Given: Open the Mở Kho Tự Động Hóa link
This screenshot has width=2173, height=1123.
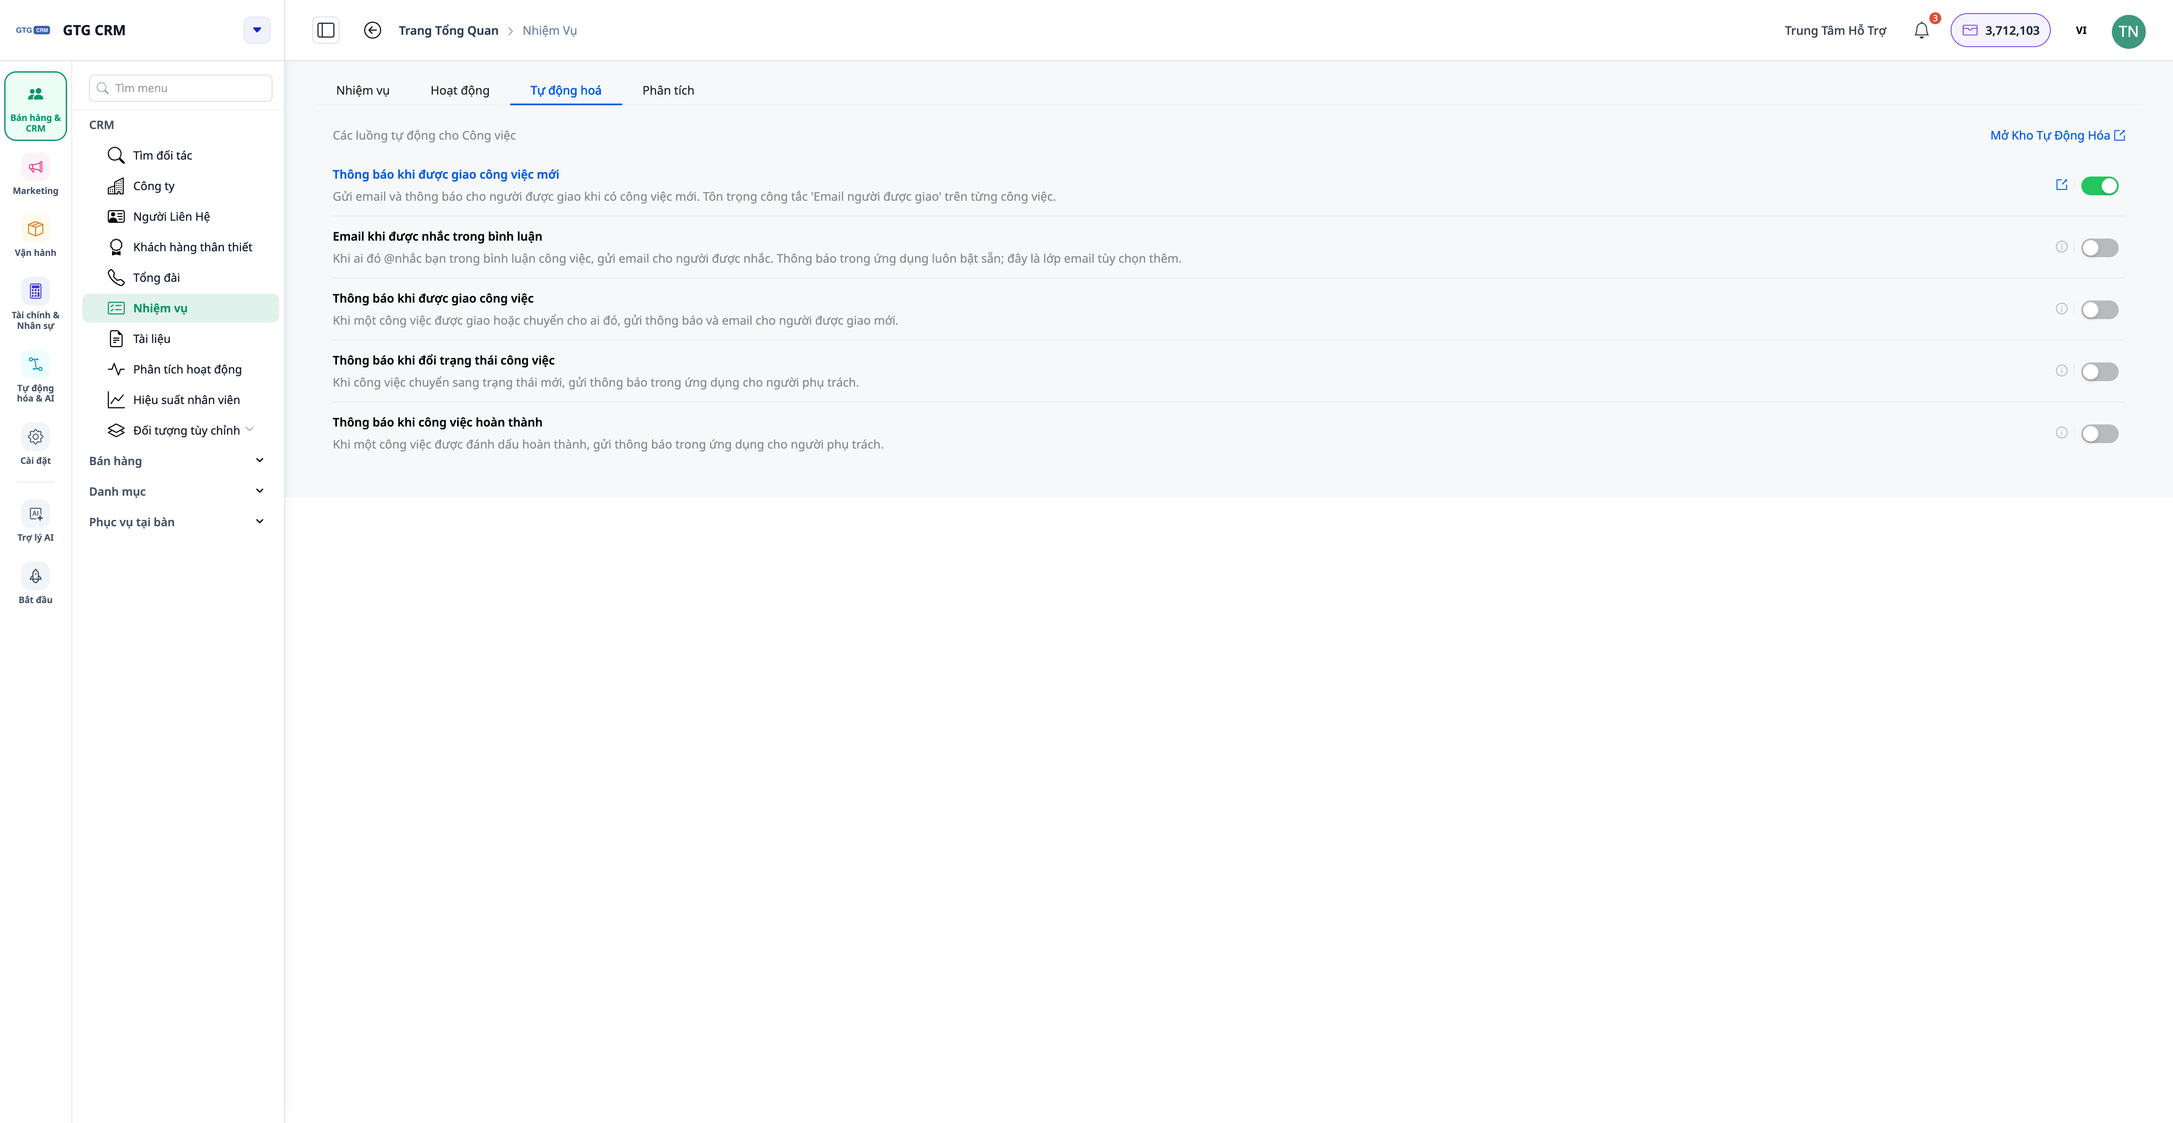Looking at the screenshot, I should [x=2057, y=135].
